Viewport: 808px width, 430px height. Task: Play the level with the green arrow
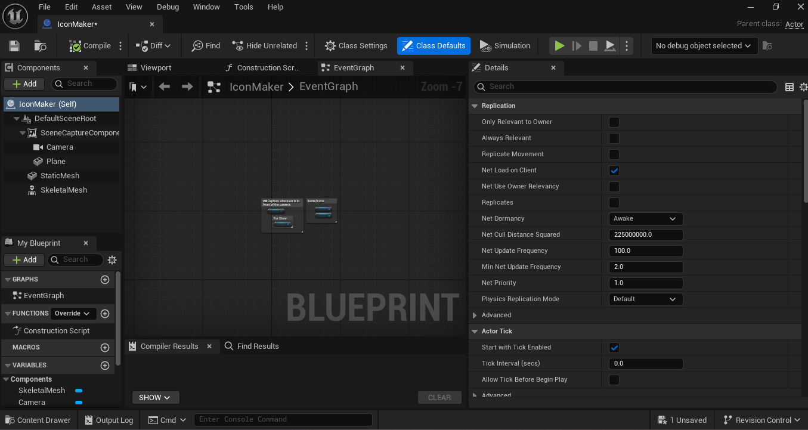[x=559, y=46]
